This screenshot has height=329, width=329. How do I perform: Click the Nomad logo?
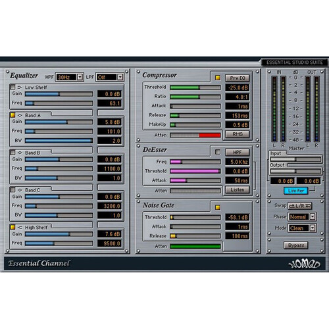coord(305,264)
